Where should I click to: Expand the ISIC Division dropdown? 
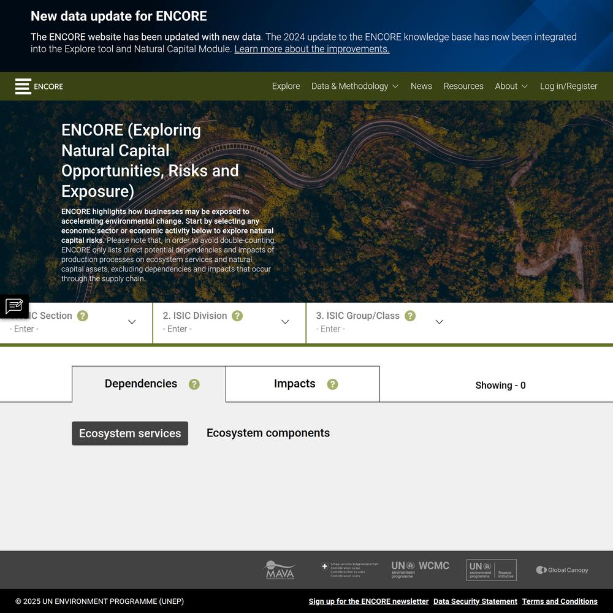pos(285,322)
